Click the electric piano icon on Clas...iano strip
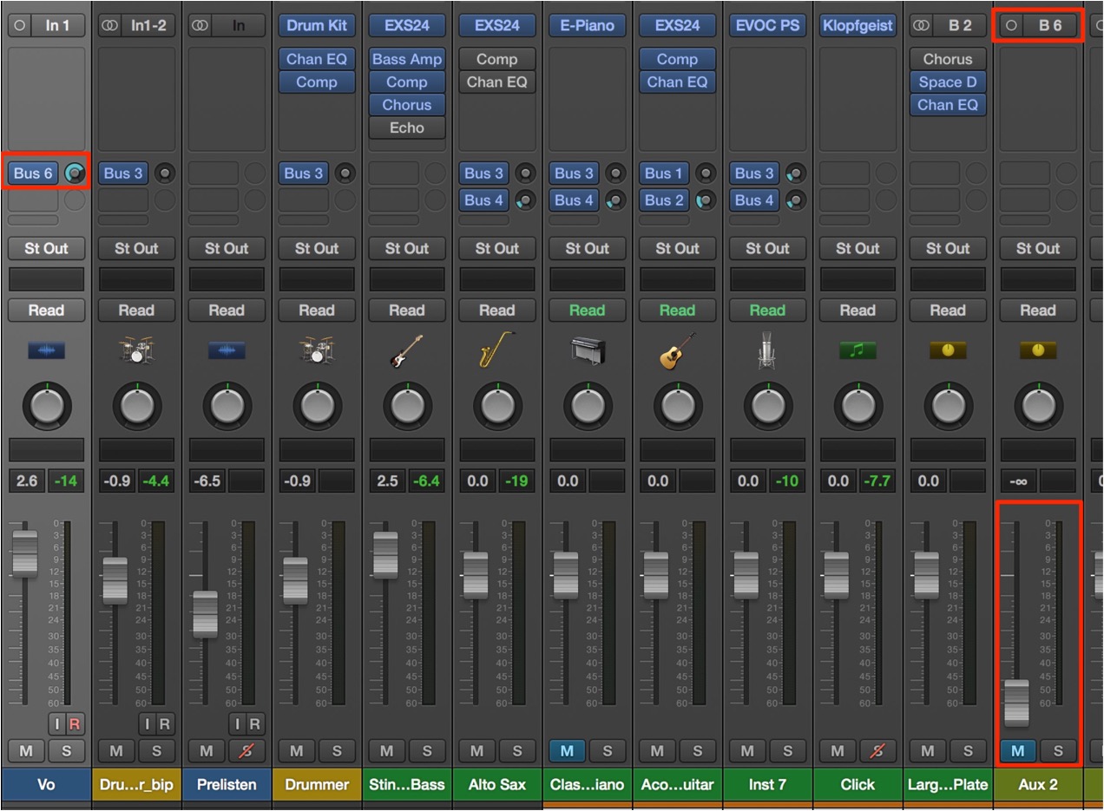The width and height of the screenshot is (1104, 811). tap(588, 350)
